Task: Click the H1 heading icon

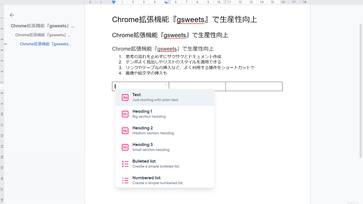Action: point(125,114)
